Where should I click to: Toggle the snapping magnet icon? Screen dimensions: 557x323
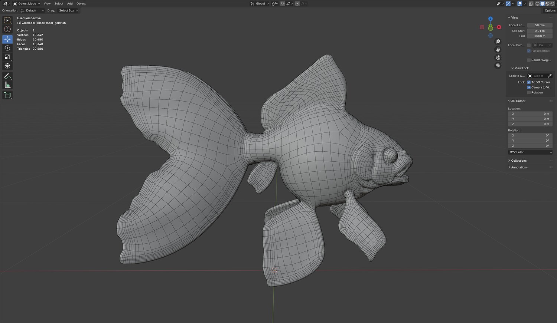point(283,4)
